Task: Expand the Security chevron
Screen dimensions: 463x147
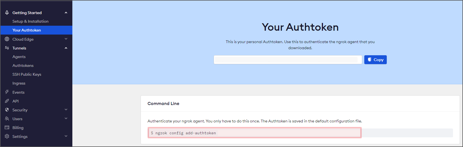Action: [x=66, y=110]
